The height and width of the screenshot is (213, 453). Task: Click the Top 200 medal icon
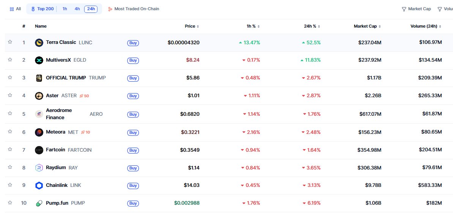point(33,9)
